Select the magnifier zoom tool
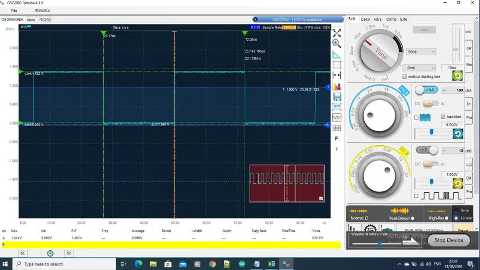Screen dimensions: 480x270 (x=337, y=44)
